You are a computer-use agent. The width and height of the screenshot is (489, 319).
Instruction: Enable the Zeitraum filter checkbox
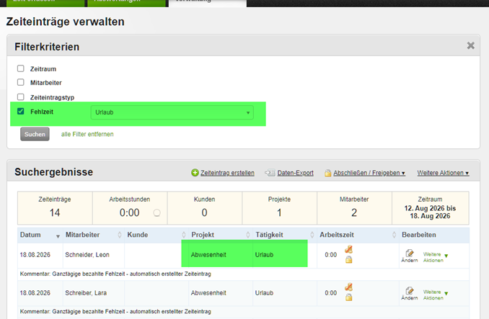pyautogui.click(x=21, y=68)
